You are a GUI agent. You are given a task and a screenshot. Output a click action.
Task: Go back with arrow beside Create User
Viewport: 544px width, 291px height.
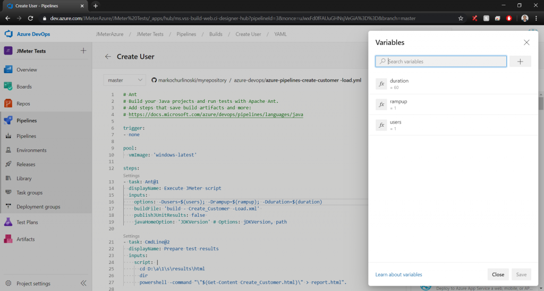[108, 56]
